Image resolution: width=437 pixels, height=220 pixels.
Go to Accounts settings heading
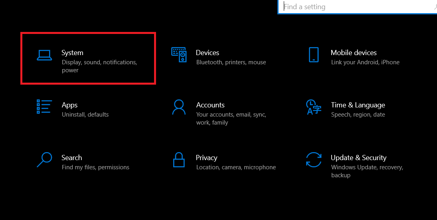click(210, 105)
